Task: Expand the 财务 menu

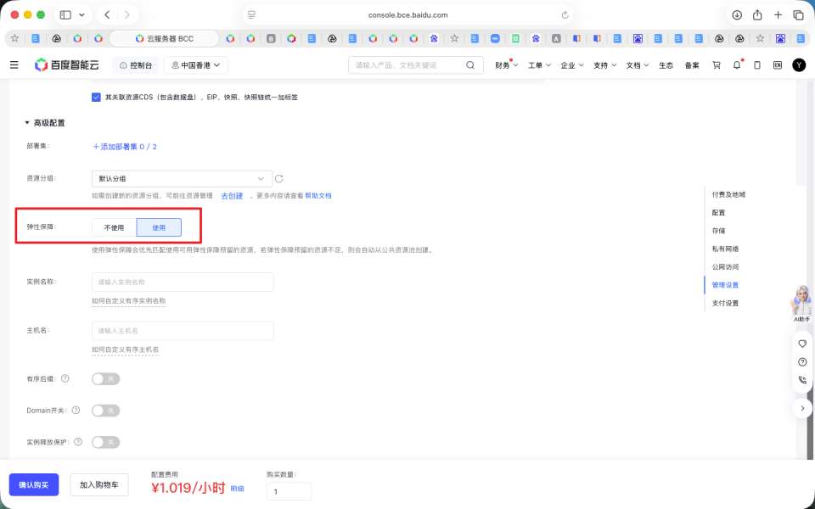Action: [x=506, y=65]
